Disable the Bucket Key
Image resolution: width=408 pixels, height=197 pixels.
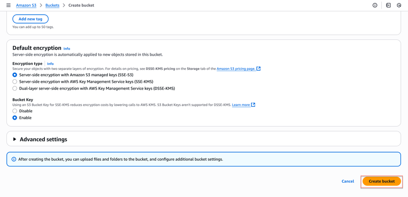(15, 111)
